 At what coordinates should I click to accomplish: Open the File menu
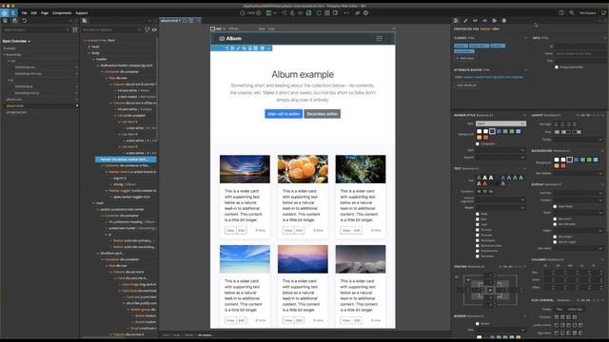click(24, 12)
